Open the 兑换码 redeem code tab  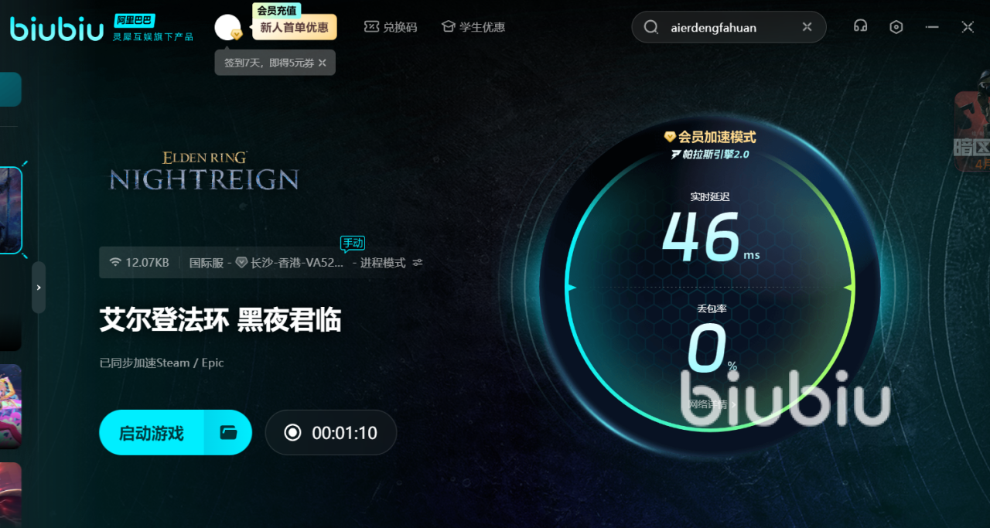click(391, 27)
